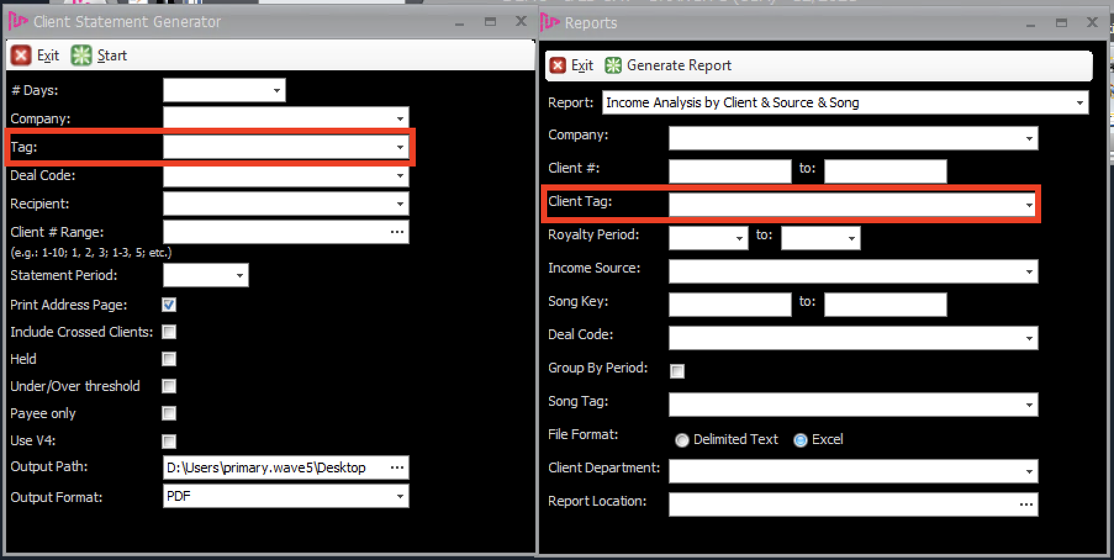Click the first Client # input field
The image size is (1114, 560).
click(730, 171)
